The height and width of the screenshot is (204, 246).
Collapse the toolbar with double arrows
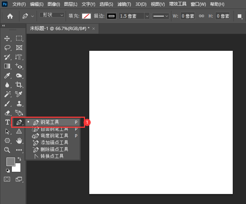coord(4,25)
